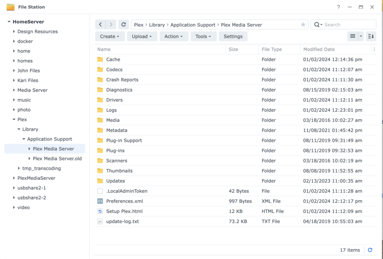Viewport: 383px width, 259px height.
Task: Collapse the HomeServer tree root
Action: (x=9, y=22)
